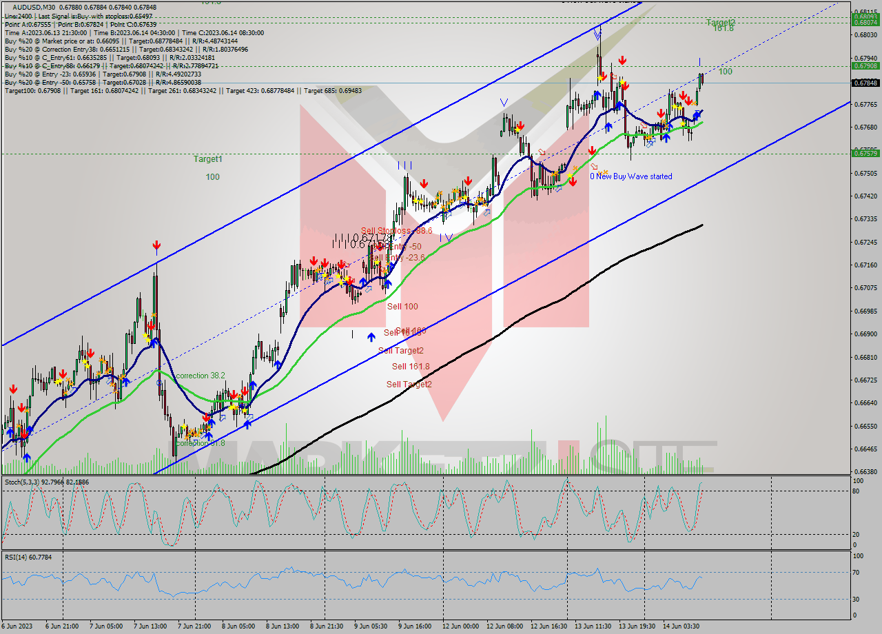Click the '6 Jun 21:00' time label
The height and width of the screenshot is (634, 882).
pos(63,626)
